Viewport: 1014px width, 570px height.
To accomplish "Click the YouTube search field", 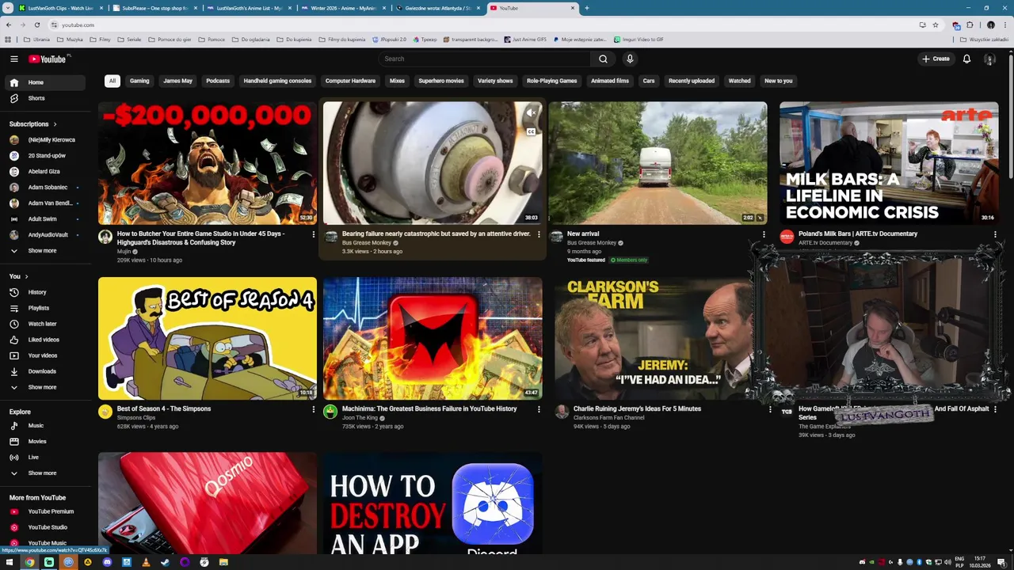I will [x=484, y=59].
